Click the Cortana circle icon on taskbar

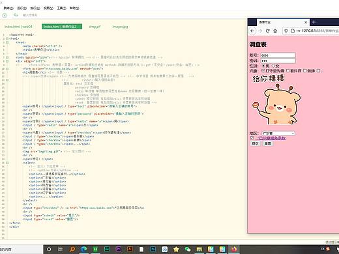coord(49,249)
